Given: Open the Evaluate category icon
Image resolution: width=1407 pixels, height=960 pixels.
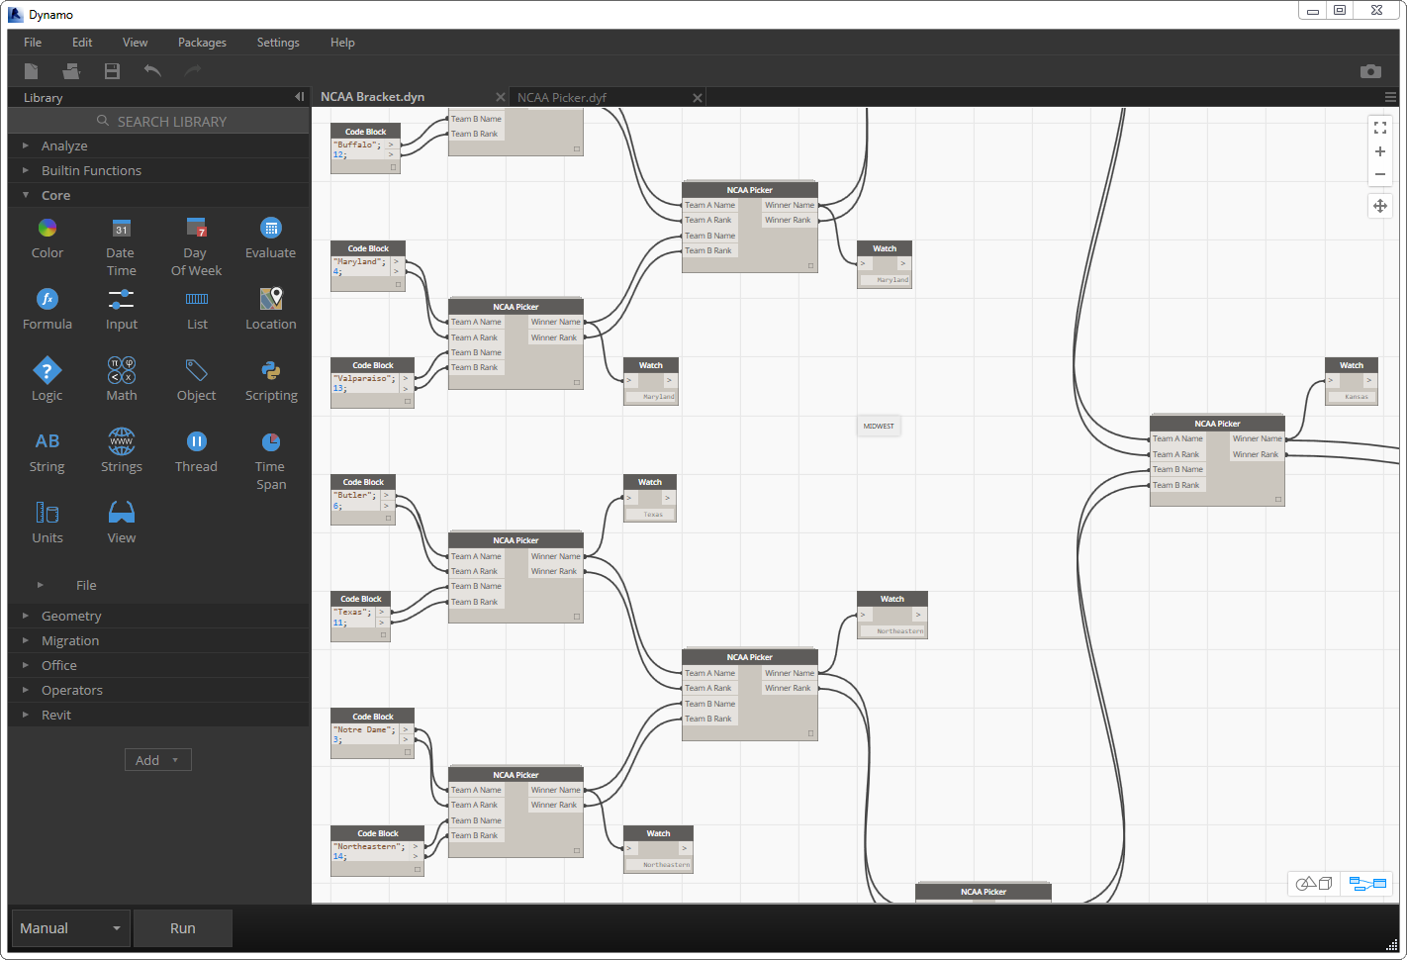Looking at the screenshot, I should point(271,228).
